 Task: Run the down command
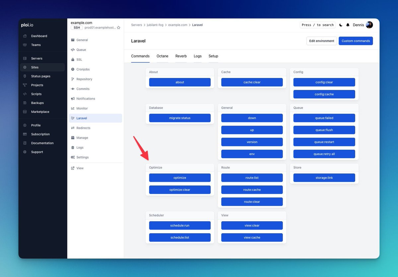pyautogui.click(x=252, y=118)
